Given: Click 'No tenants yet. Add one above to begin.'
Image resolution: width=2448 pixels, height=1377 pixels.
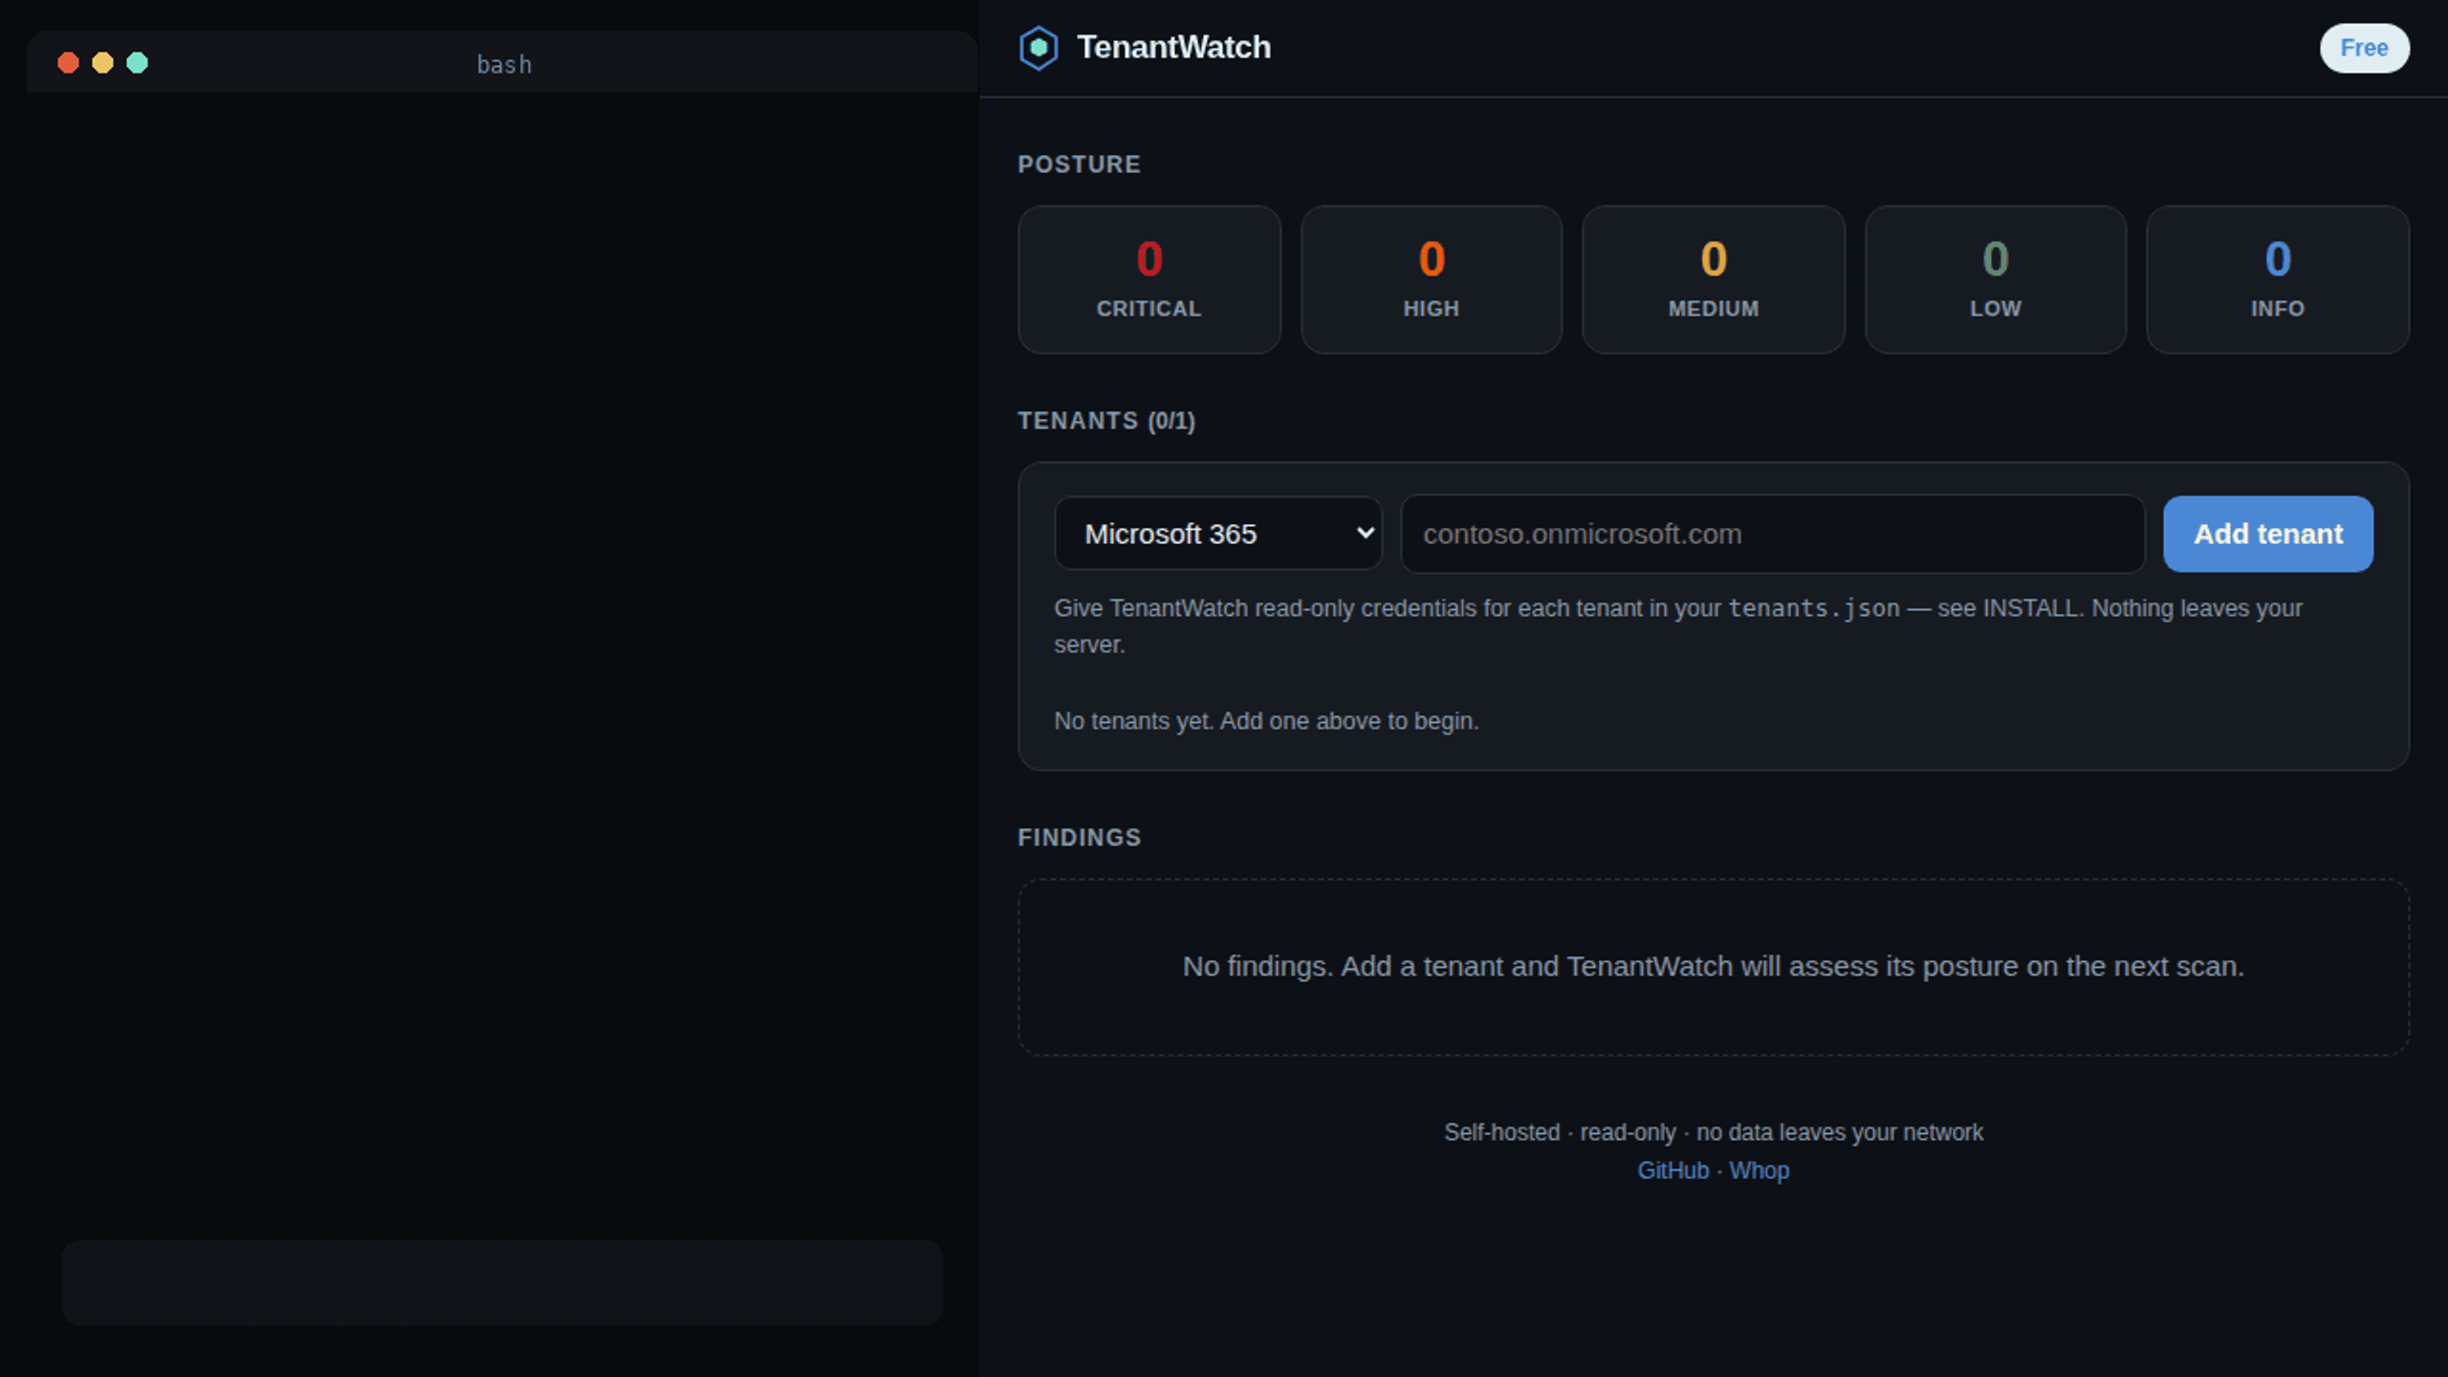Looking at the screenshot, I should coord(1266,721).
